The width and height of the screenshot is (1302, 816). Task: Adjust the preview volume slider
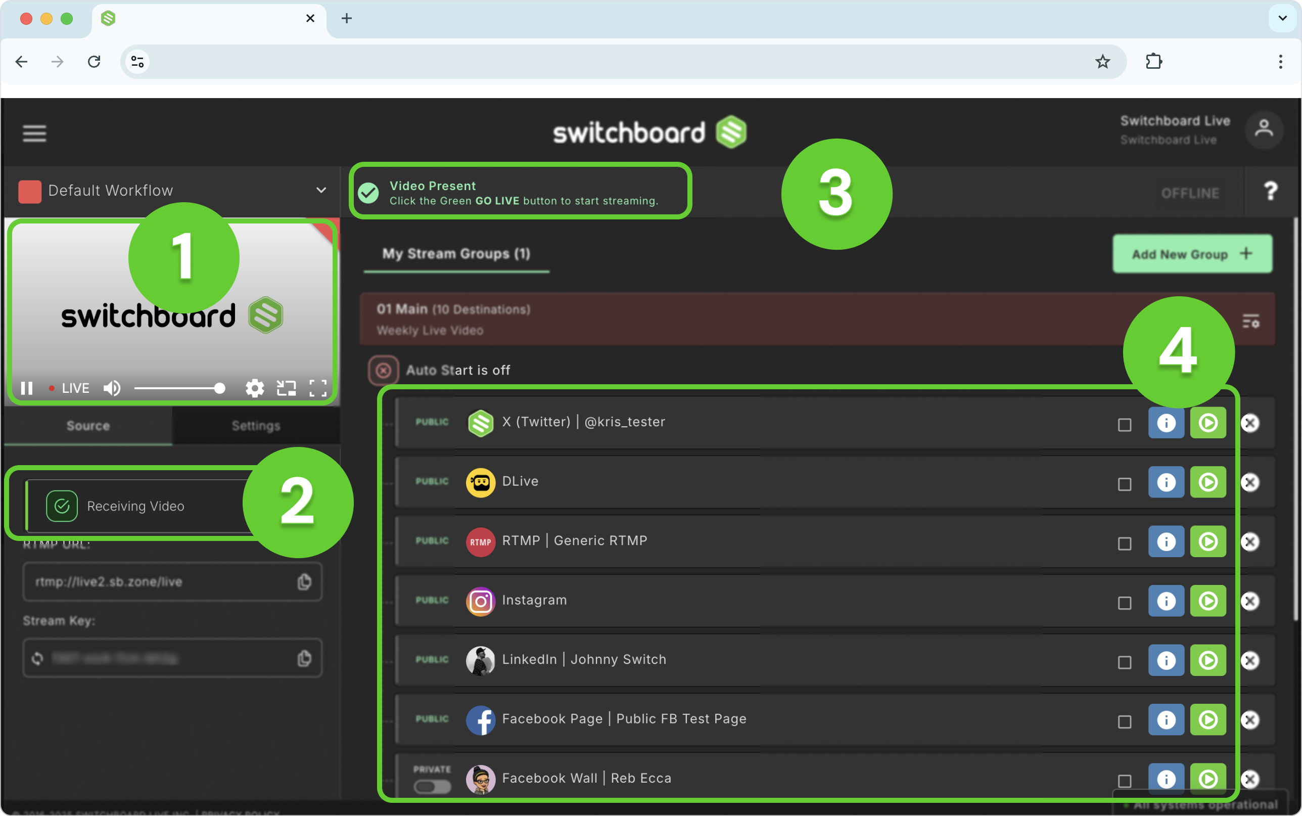179,388
